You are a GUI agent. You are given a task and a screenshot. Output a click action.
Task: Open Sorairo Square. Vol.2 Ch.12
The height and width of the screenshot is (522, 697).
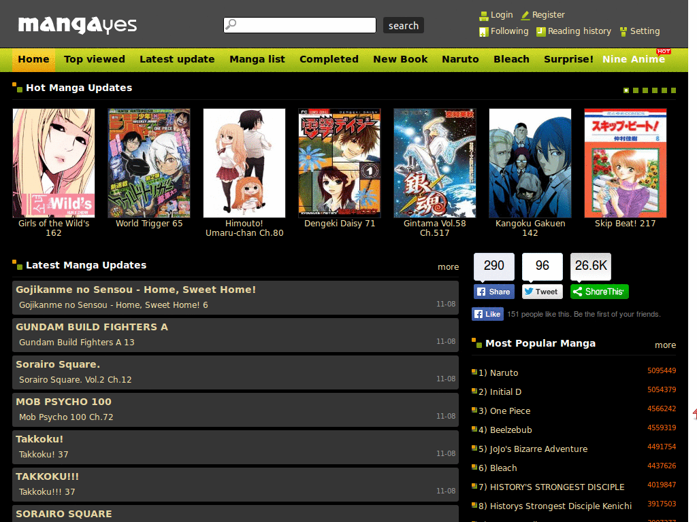pos(75,379)
